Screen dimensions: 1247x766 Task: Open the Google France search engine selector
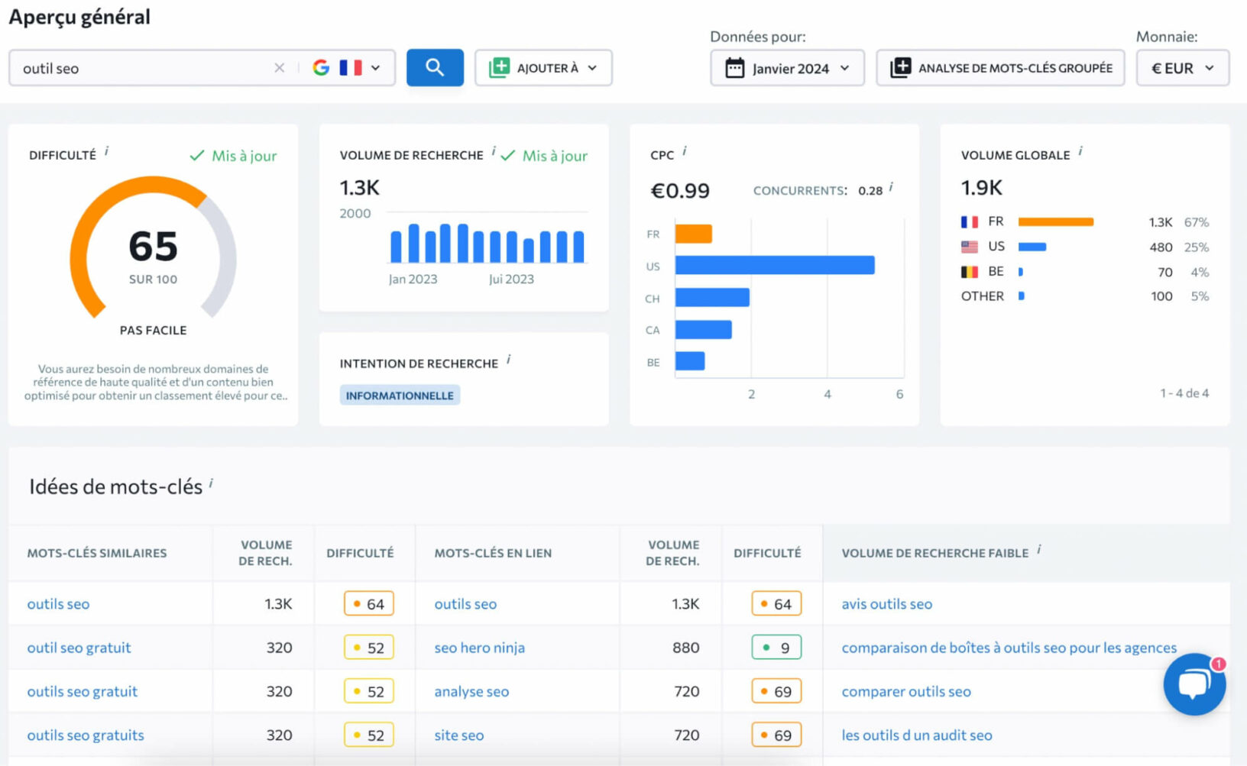[x=346, y=68]
